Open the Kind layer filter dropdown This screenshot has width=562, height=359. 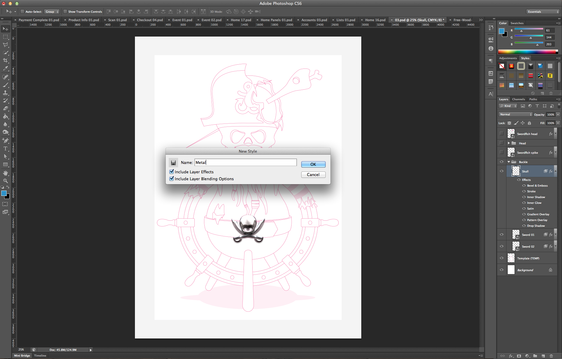pyautogui.click(x=508, y=106)
